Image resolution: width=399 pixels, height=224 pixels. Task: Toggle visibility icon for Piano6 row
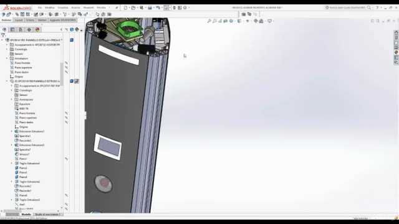[66, 195]
